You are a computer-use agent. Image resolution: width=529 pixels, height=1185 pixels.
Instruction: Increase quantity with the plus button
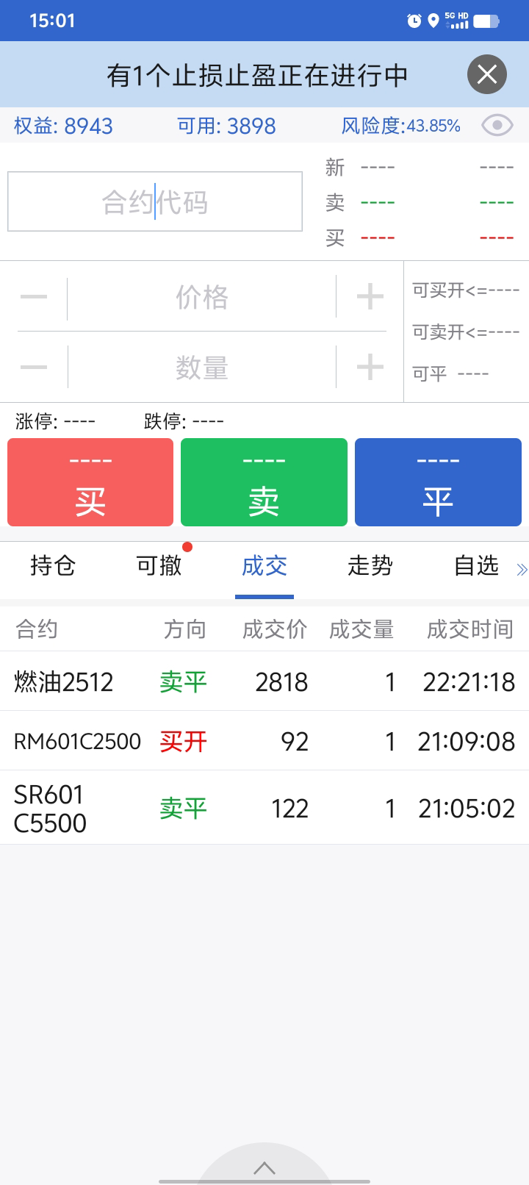pos(370,367)
